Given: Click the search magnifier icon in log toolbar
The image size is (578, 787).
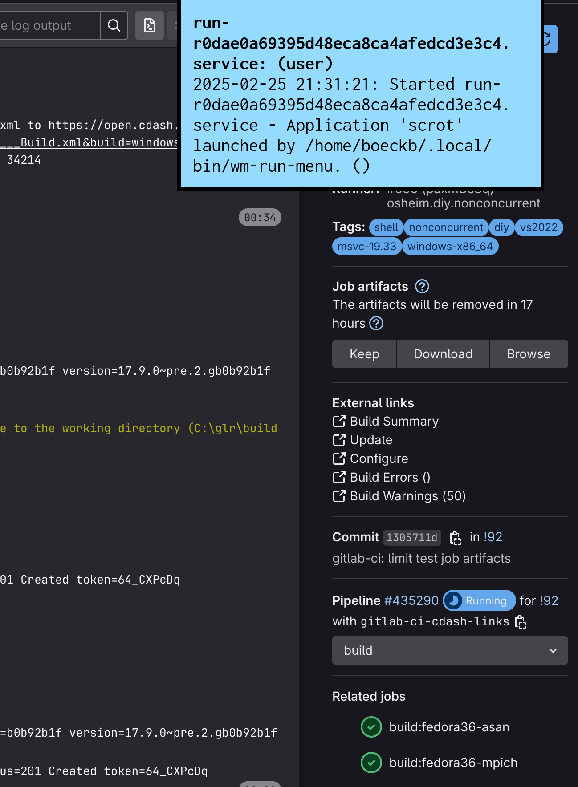Looking at the screenshot, I should 114,26.
